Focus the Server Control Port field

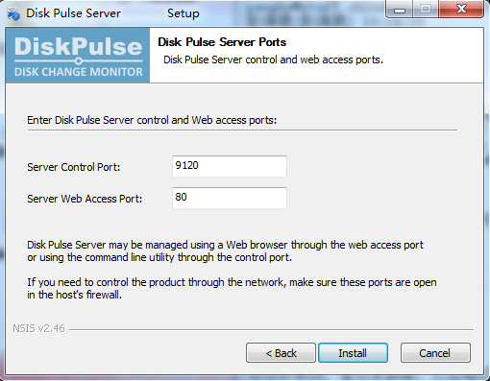[230, 166]
